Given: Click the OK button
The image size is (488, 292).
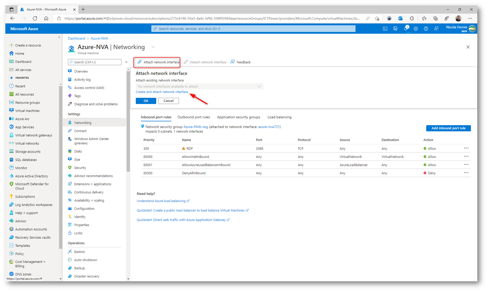Looking at the screenshot, I should 146,101.
